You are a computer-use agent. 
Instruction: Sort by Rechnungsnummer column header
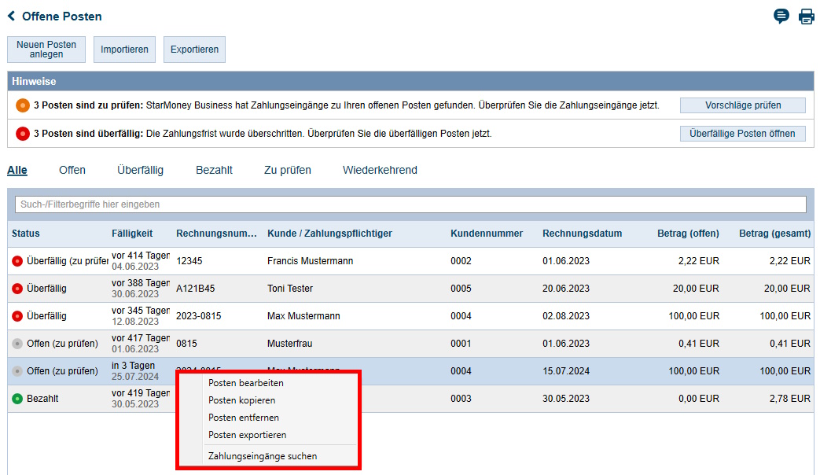point(216,234)
